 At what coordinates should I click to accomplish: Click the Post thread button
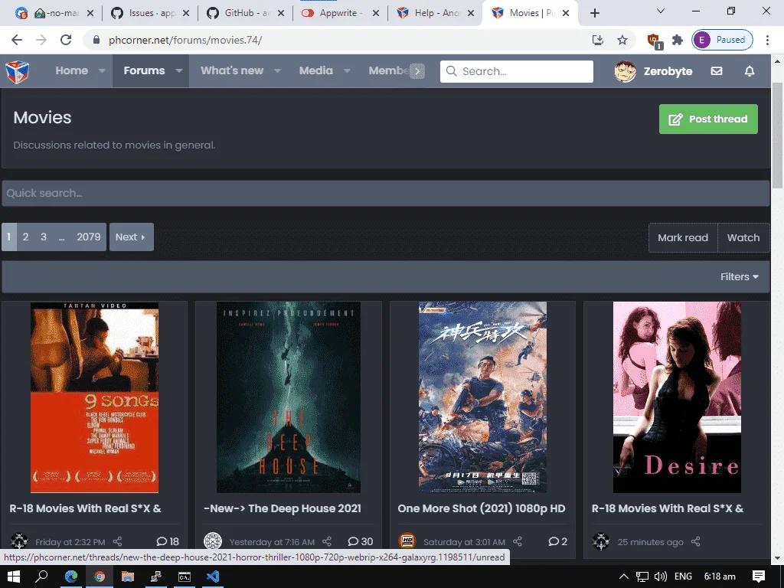[x=708, y=119]
